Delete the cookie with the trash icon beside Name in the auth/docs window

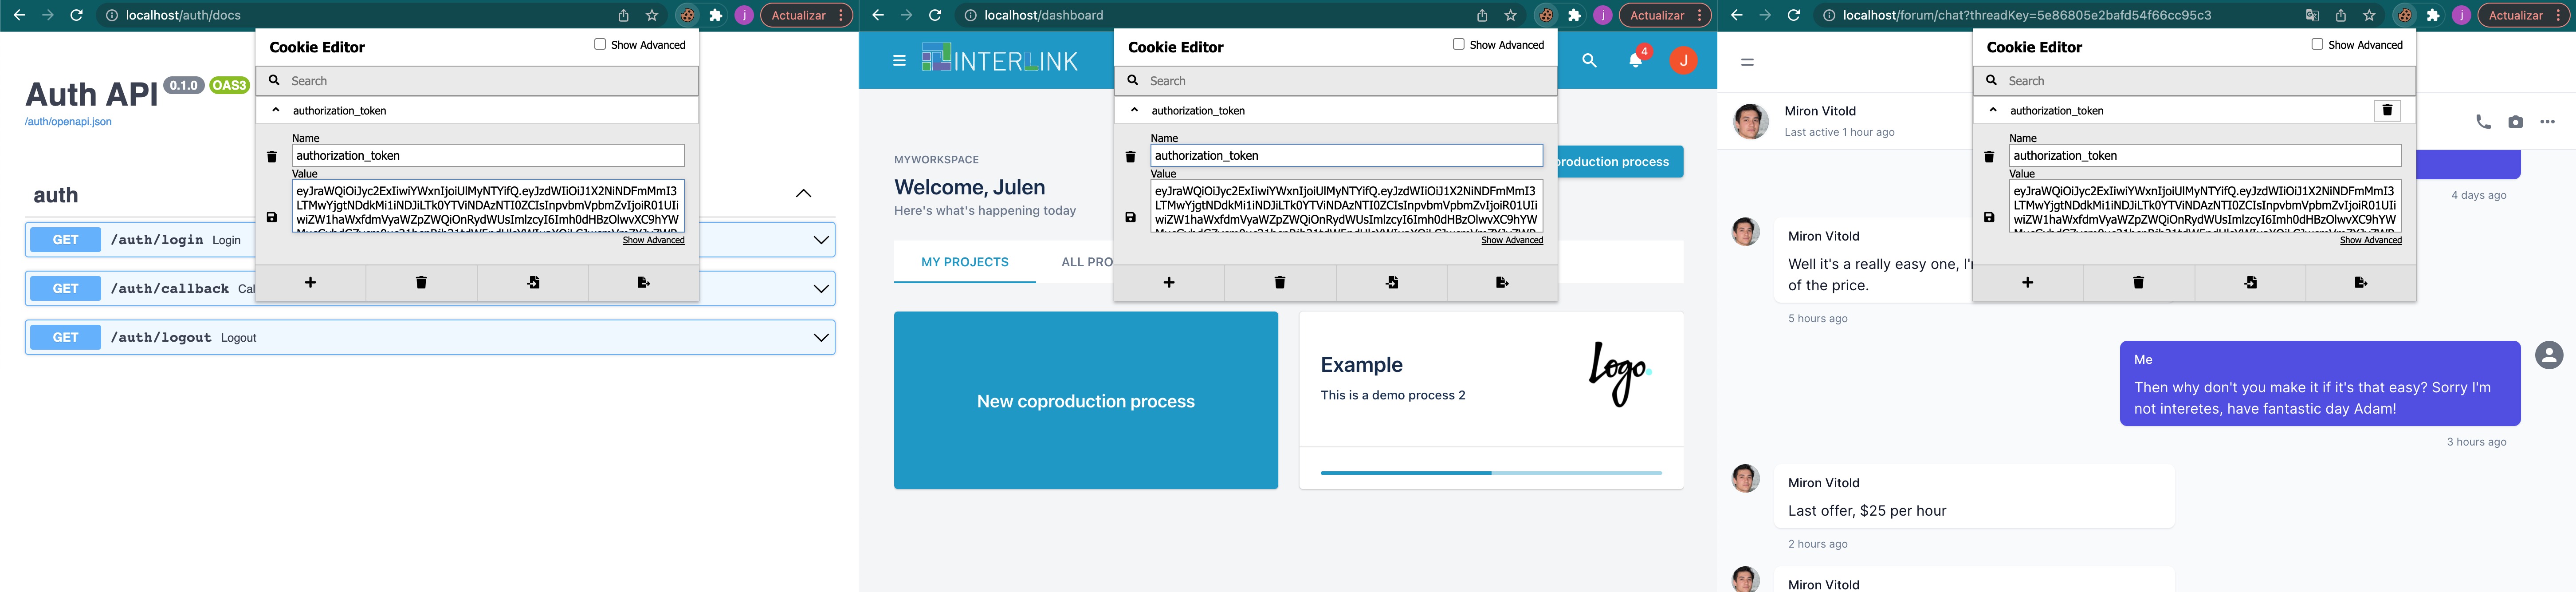click(x=271, y=157)
